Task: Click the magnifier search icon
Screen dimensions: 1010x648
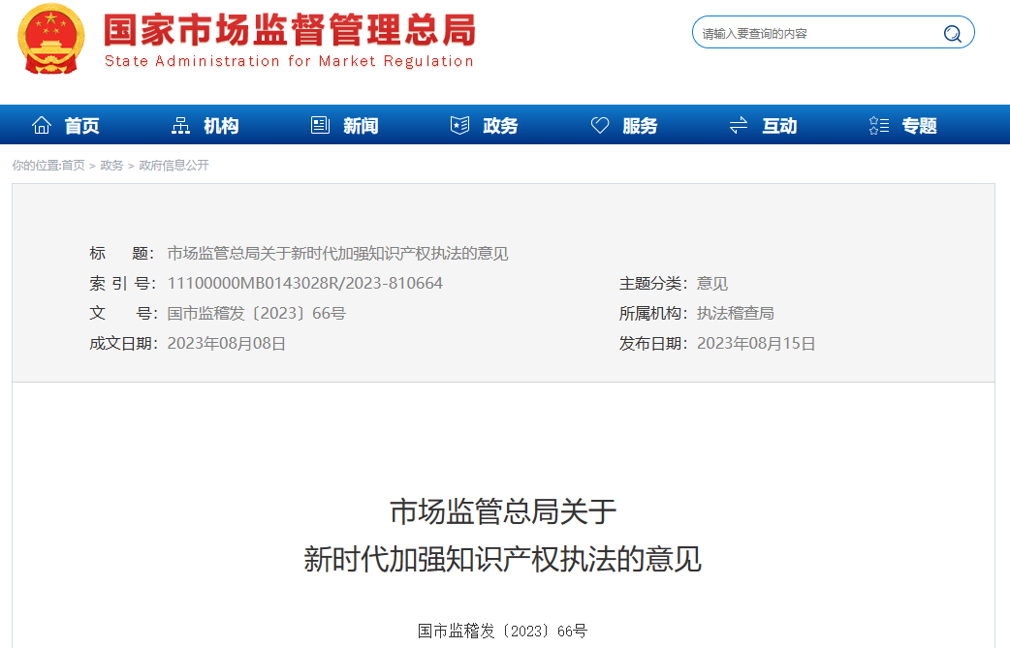Action: click(952, 34)
